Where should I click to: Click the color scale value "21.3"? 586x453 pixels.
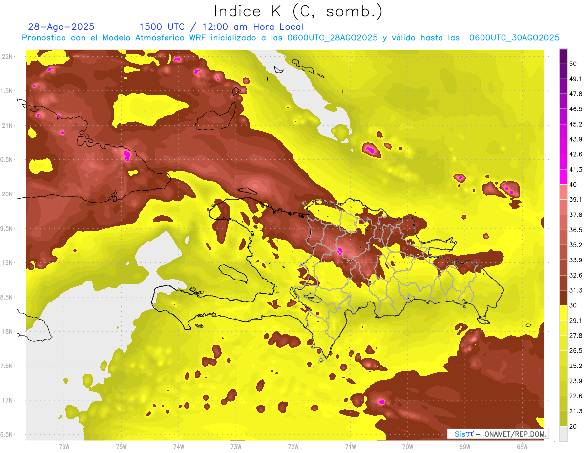[x=575, y=411]
